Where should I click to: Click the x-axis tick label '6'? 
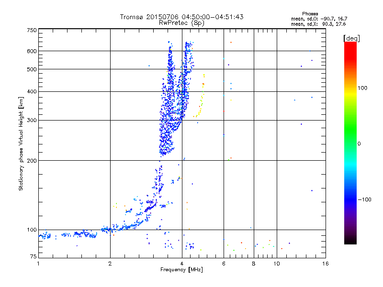click(x=224, y=264)
